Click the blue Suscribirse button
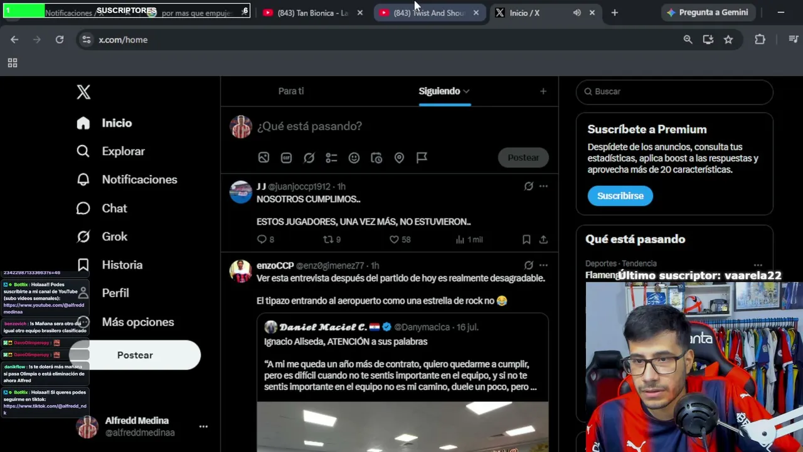 click(x=620, y=196)
